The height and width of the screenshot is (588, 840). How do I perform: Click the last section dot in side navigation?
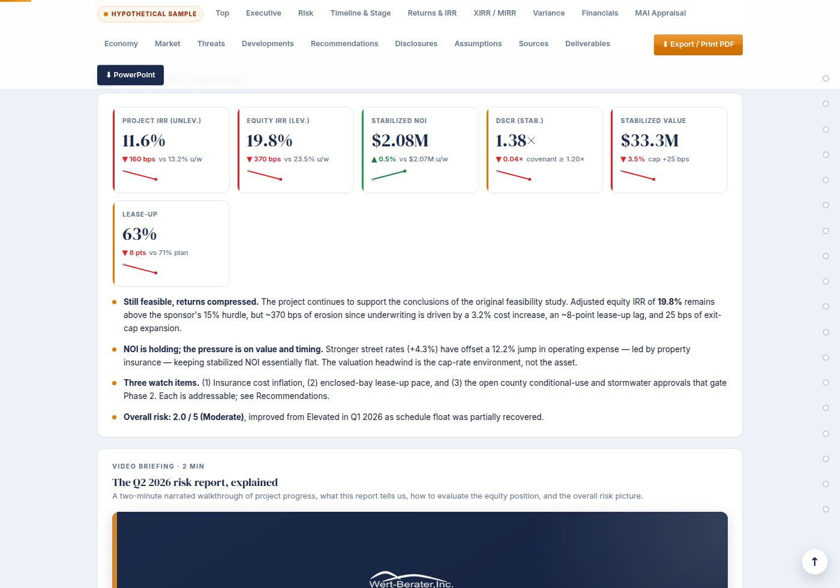click(x=826, y=509)
